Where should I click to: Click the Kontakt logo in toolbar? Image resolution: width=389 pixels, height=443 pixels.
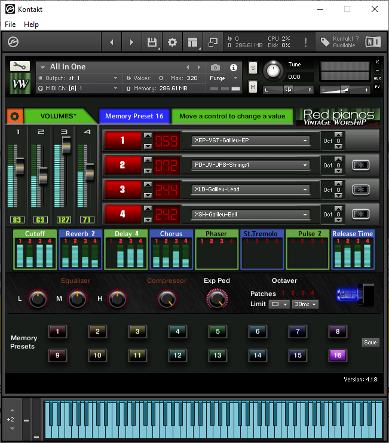13,42
